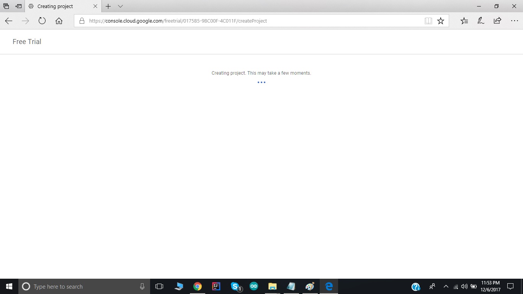Close the Edge browser window

tap(514, 6)
